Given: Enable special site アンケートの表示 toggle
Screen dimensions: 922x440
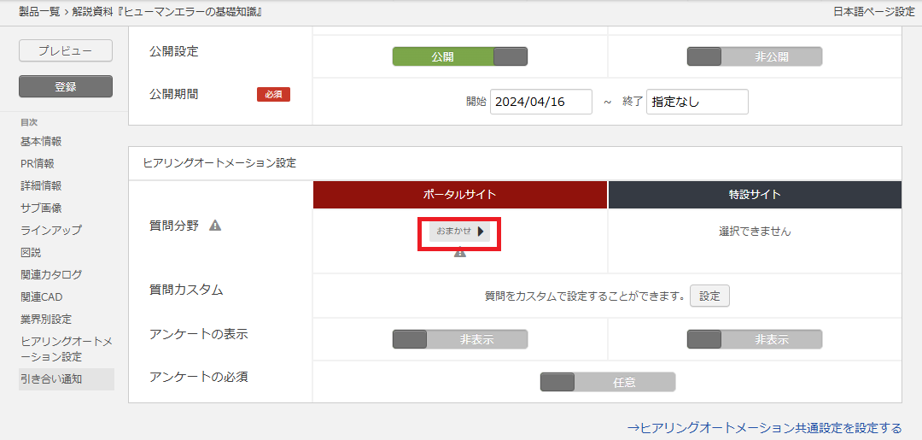Looking at the screenshot, I should coord(755,339).
